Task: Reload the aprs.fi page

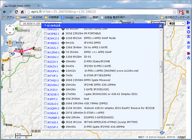Action: tap(16, 12)
